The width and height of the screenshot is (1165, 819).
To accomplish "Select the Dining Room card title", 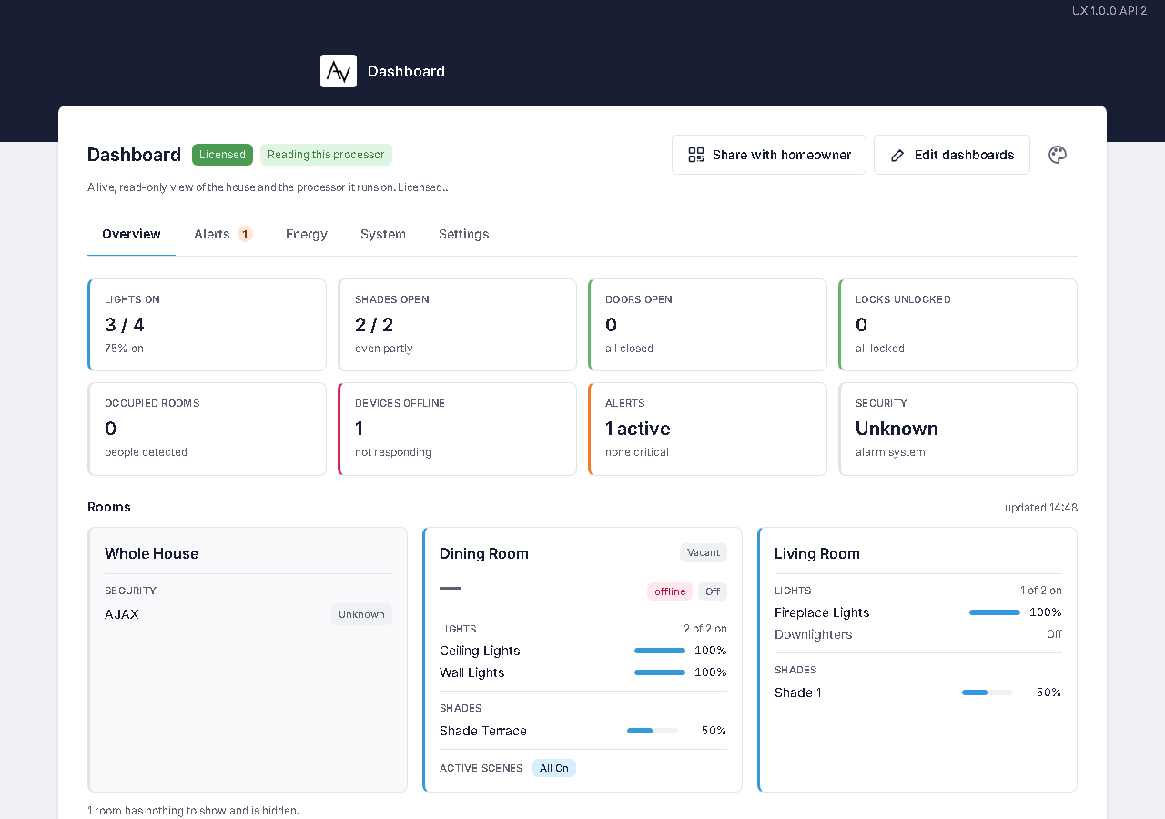I will 484,553.
